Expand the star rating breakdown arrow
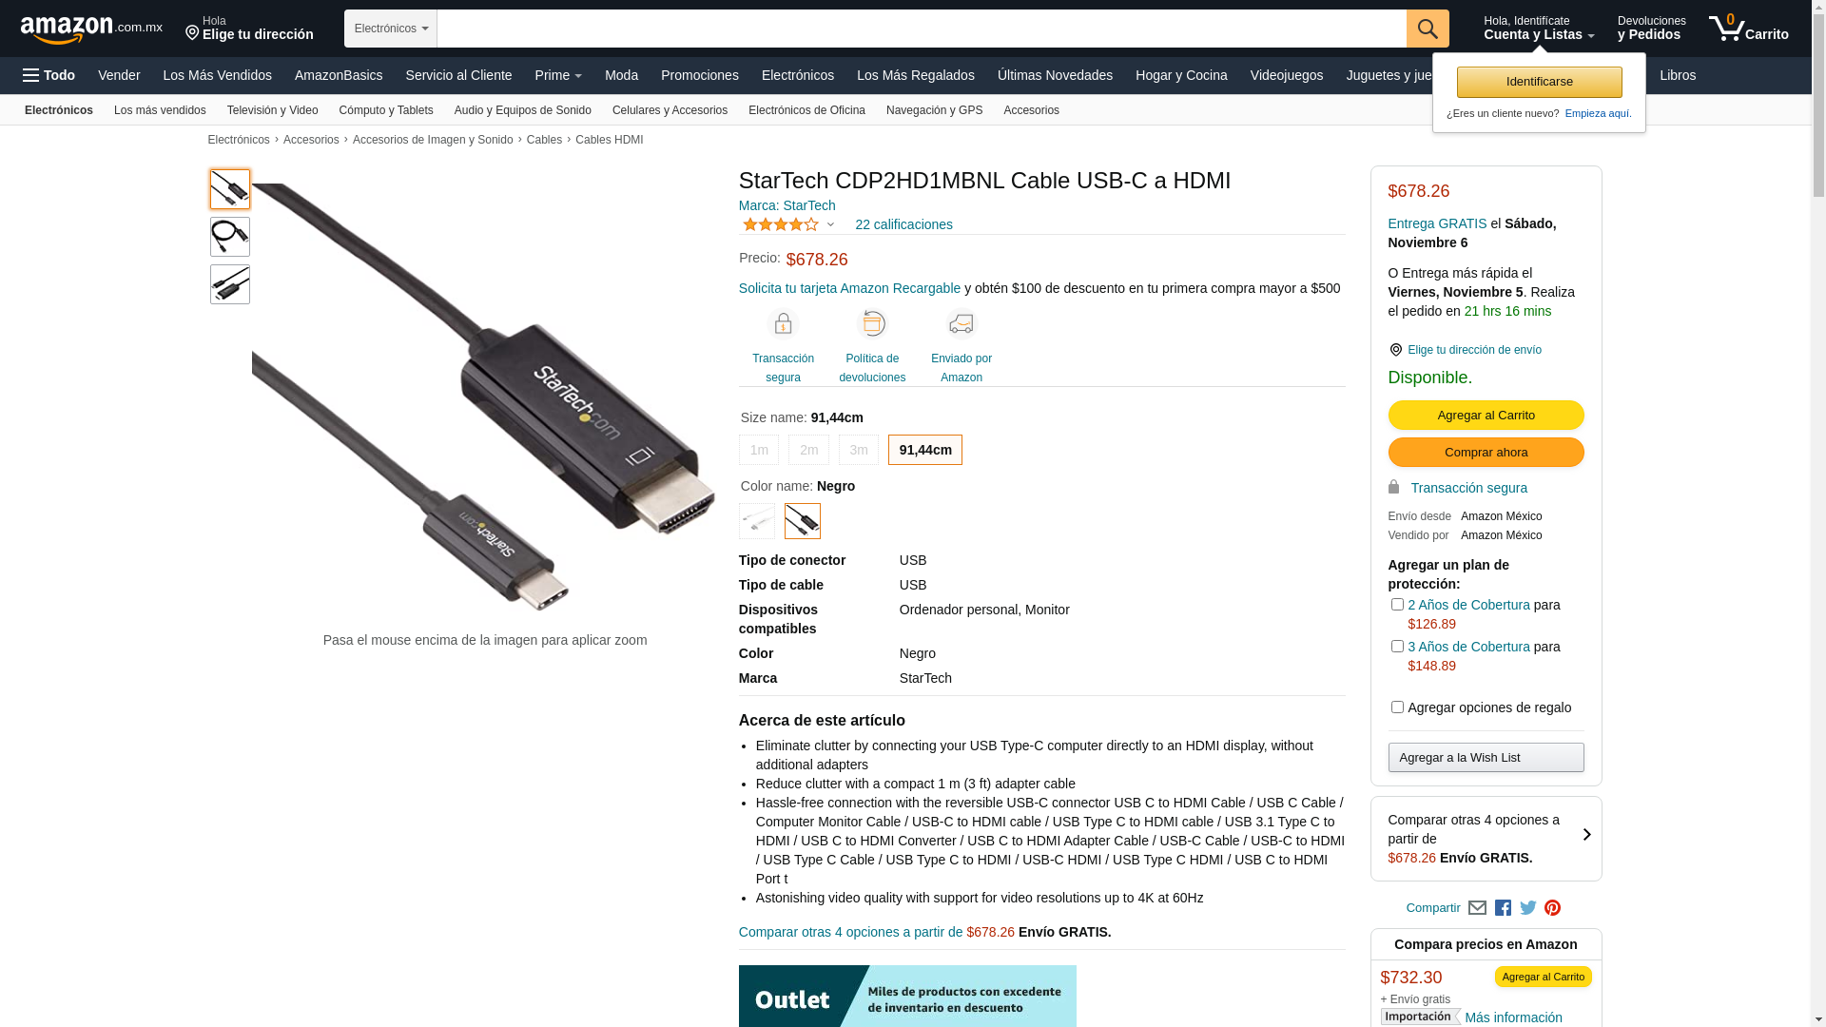Viewport: 1826px width, 1027px height. (830, 225)
